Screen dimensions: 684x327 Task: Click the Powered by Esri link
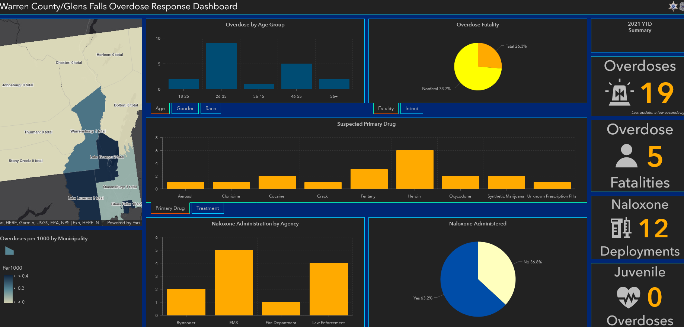pyautogui.click(x=124, y=223)
